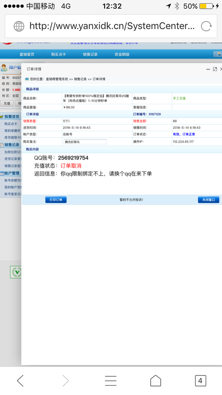
Task: Tap the globe icon in address bar
Action: [19, 26]
